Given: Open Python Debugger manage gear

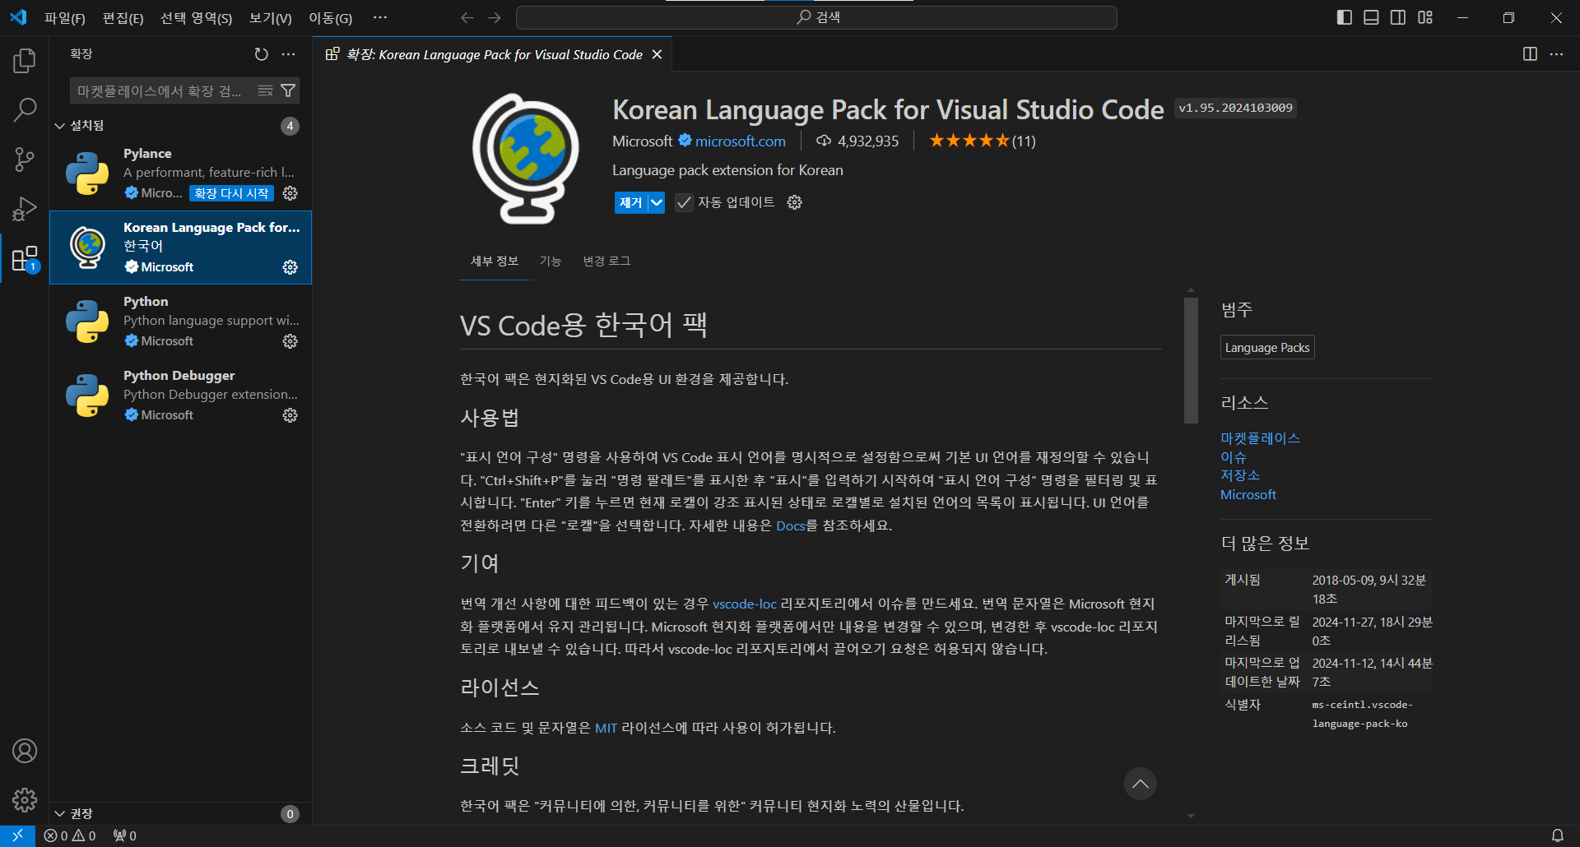Looking at the screenshot, I should 290,415.
